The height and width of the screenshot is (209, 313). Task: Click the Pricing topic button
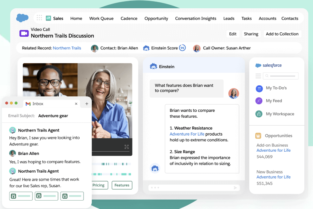coord(99,185)
